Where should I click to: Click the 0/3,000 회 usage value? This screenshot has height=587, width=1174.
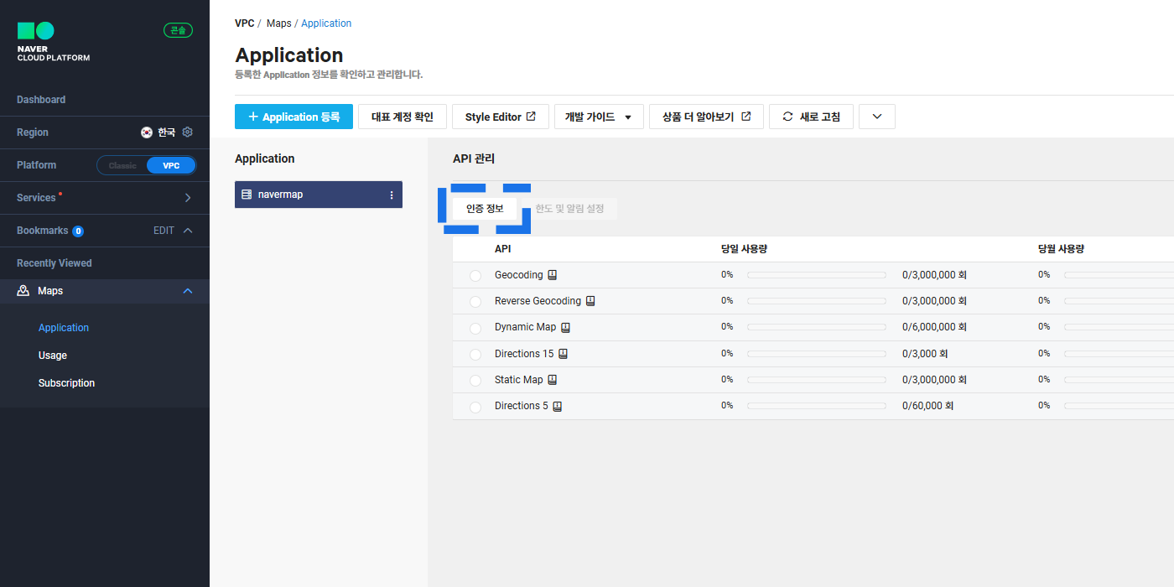pyautogui.click(x=925, y=354)
